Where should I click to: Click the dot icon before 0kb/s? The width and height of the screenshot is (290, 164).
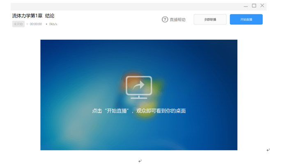[46, 24]
